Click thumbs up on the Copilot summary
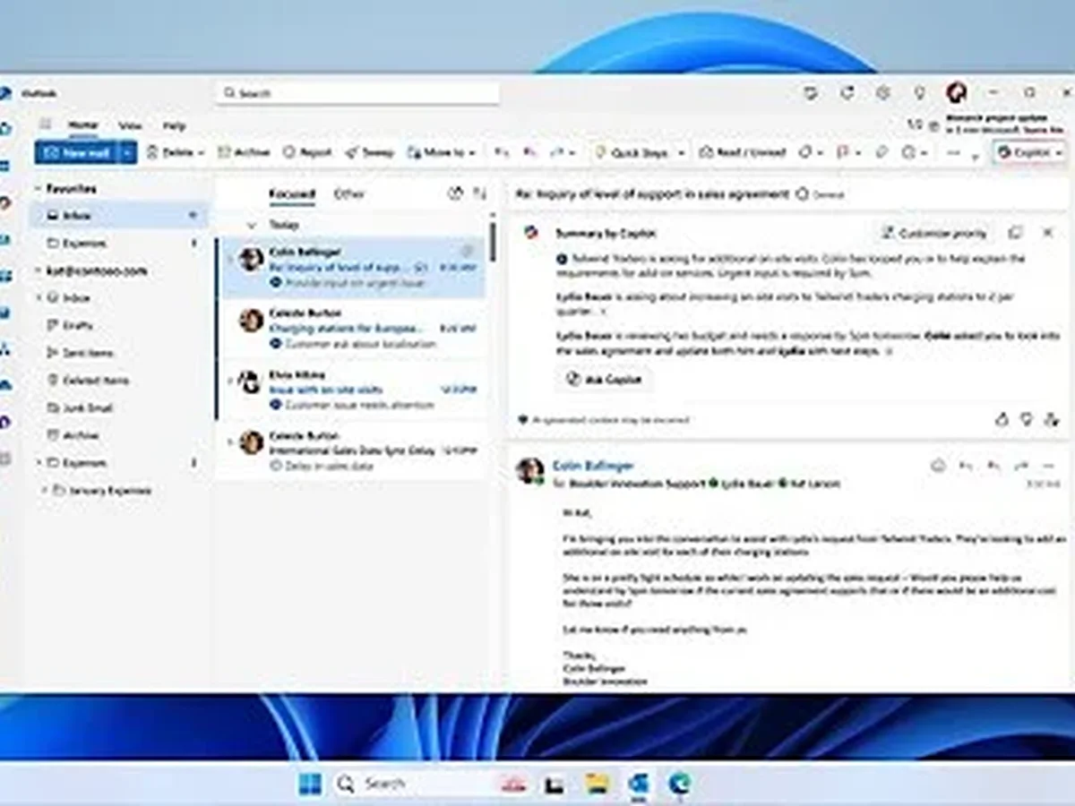The image size is (1075, 806). pyautogui.click(x=1002, y=419)
